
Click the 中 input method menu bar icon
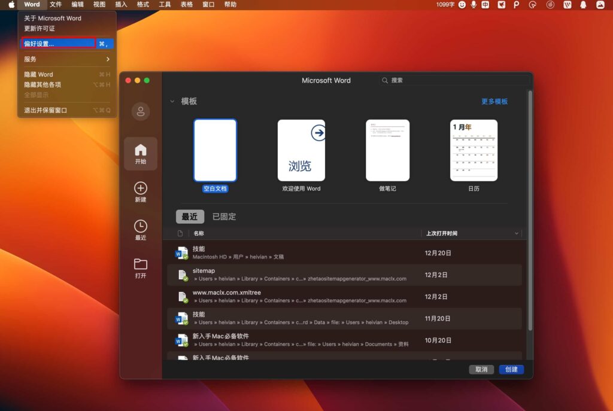click(x=485, y=5)
